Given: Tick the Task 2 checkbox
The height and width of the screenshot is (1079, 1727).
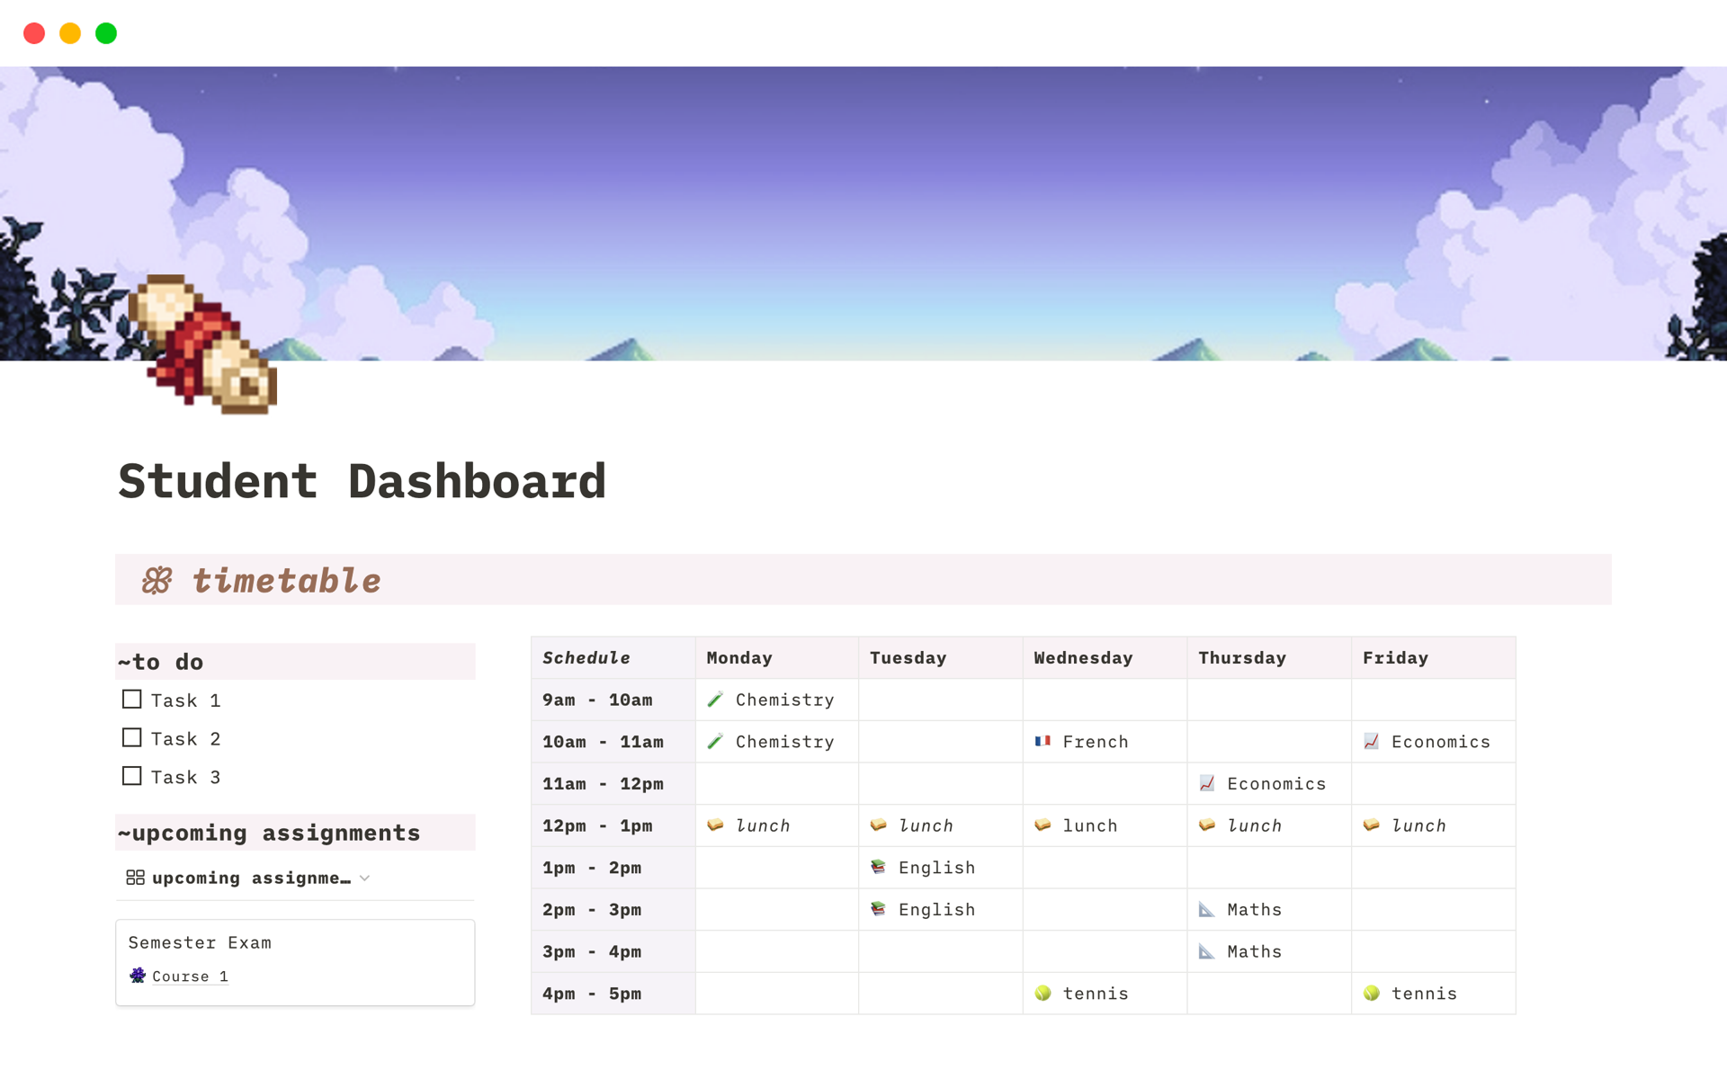Looking at the screenshot, I should click(x=132, y=738).
